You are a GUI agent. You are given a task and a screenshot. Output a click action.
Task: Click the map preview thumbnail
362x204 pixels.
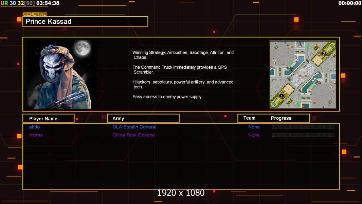point(303,74)
